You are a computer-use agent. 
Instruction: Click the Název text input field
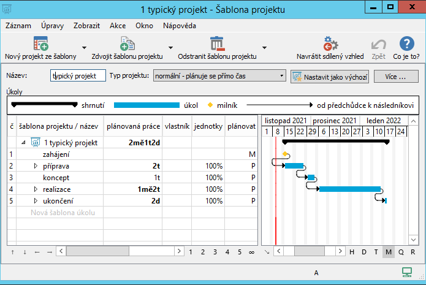[x=77, y=76]
